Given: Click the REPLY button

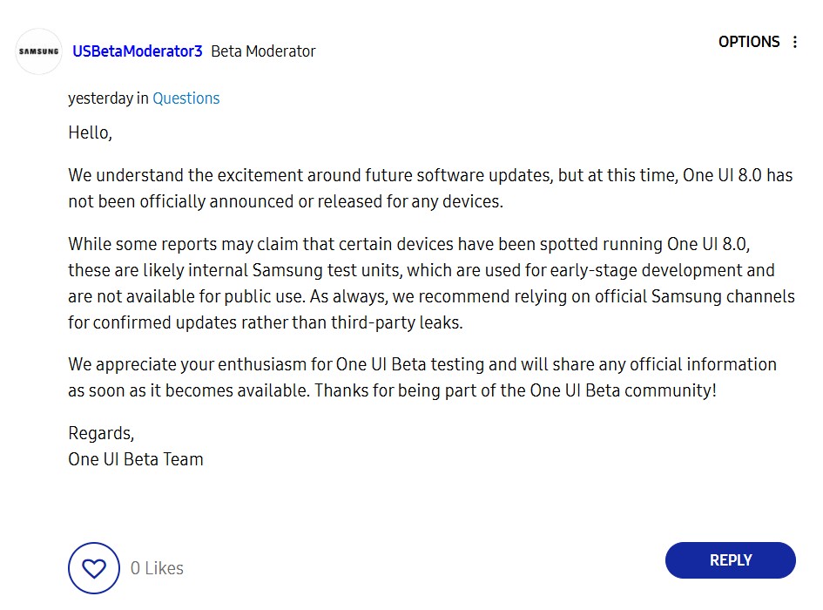Looking at the screenshot, I should 731,560.
